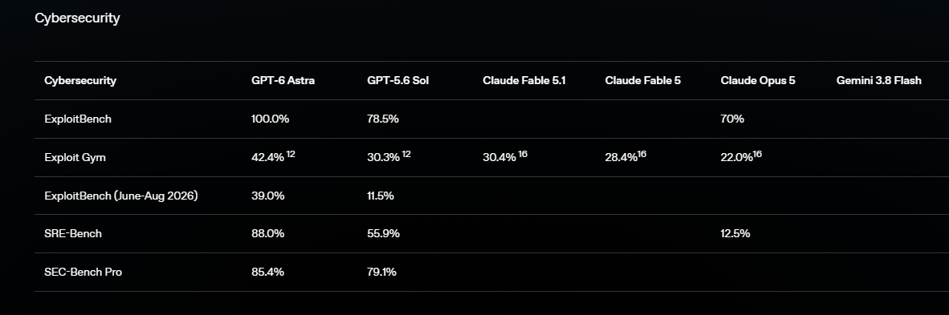Click the 79.1% SEC-Bench Pro cell
Screen dimensions: 949x315
(381, 272)
